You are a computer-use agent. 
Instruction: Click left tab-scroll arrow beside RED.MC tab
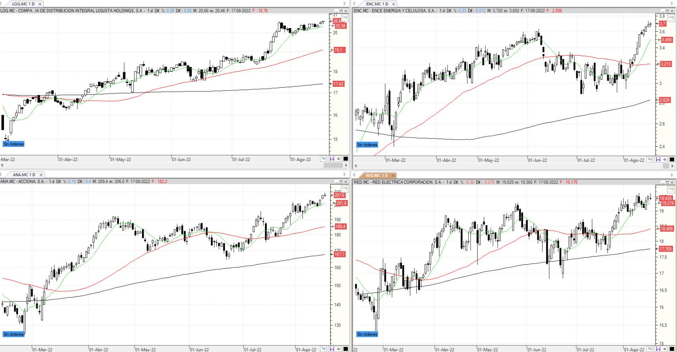pyautogui.click(x=354, y=175)
